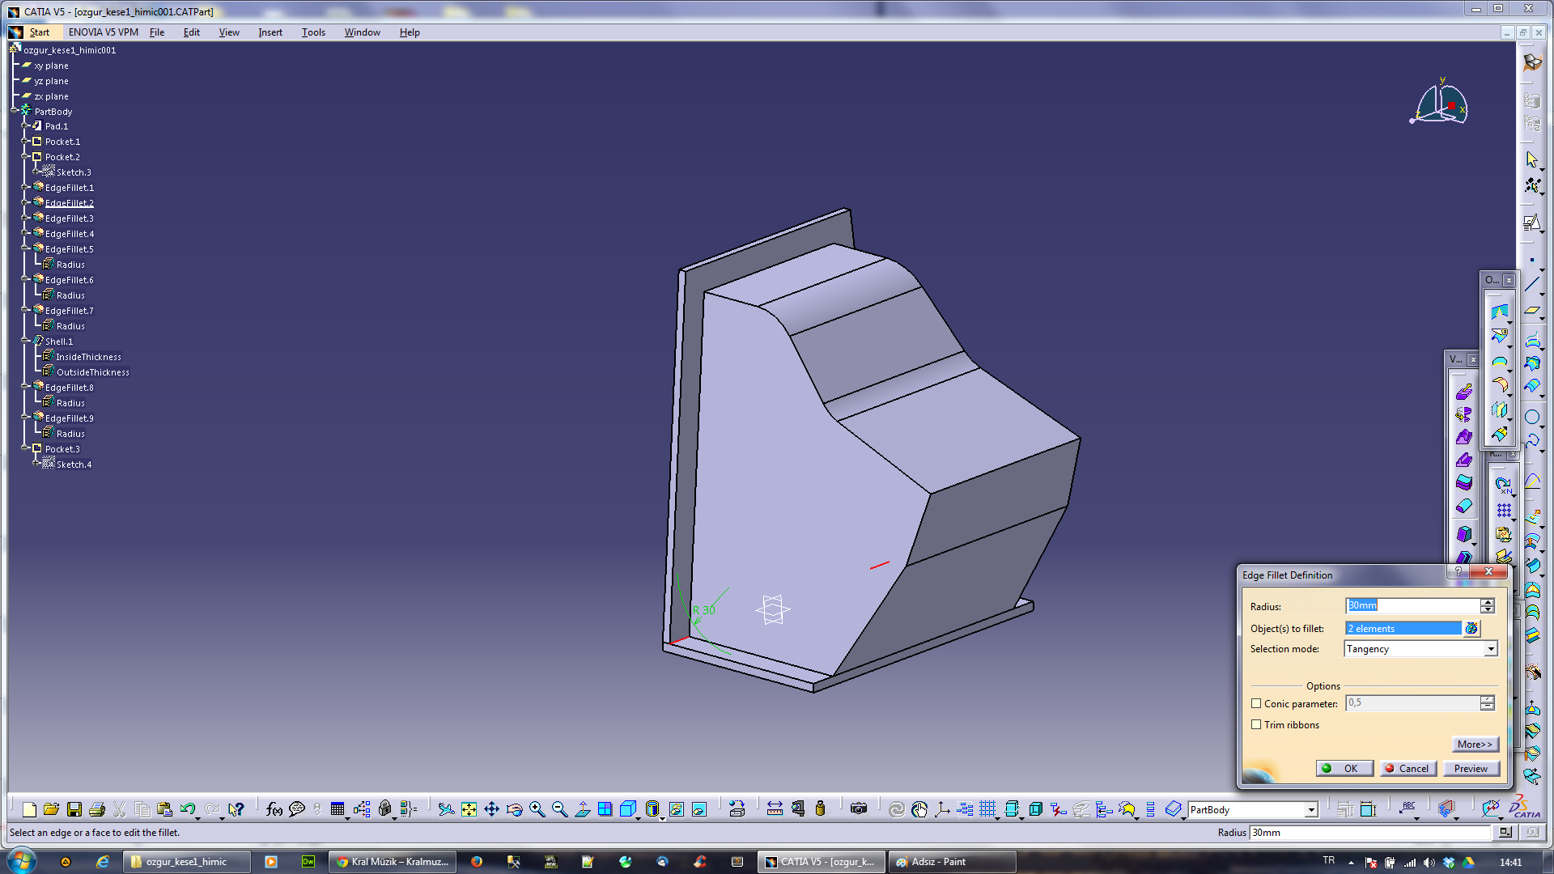This screenshot has height=874, width=1554.
Task: Collapse the Shell.1 tree node
Action: point(25,342)
